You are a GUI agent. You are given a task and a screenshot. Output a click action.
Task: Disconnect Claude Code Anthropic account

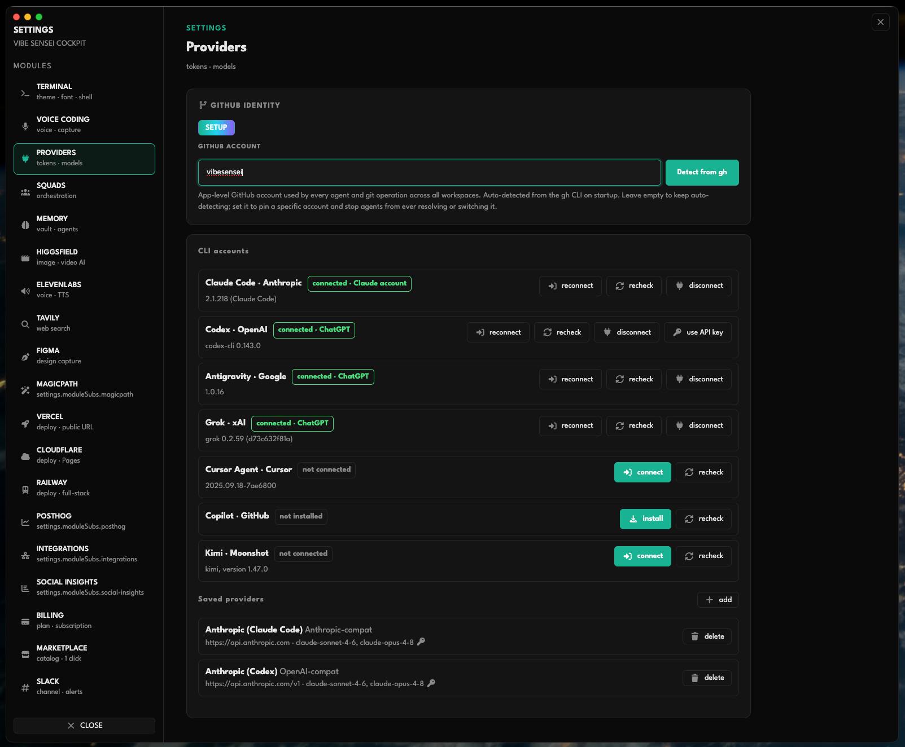(x=699, y=286)
